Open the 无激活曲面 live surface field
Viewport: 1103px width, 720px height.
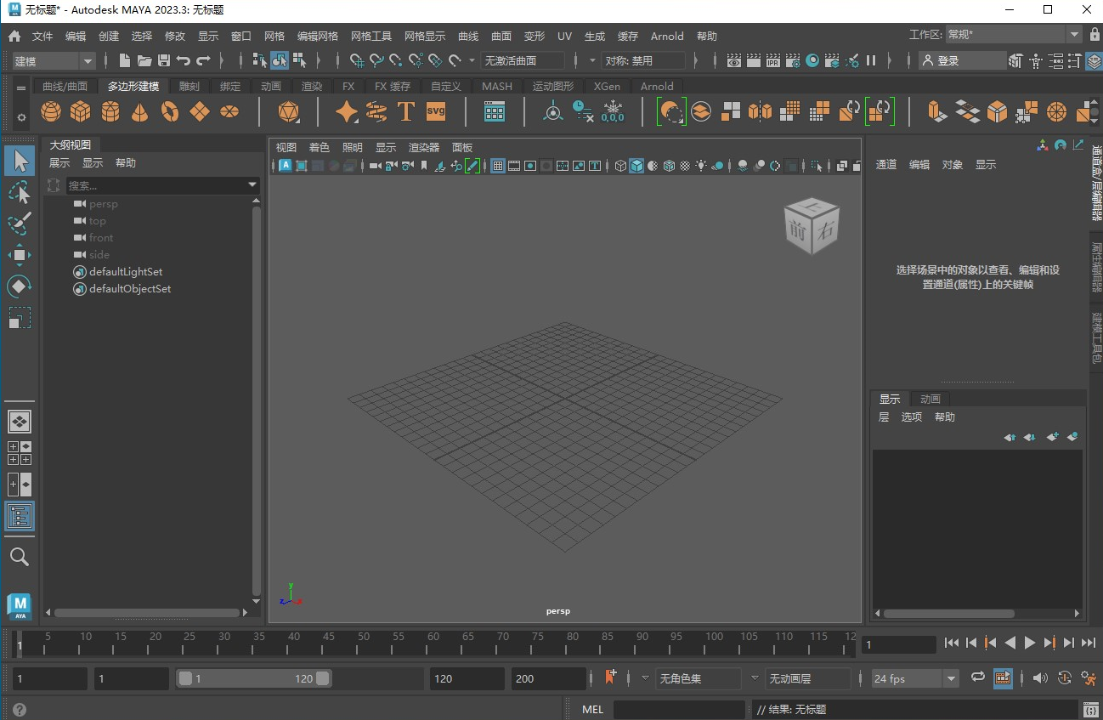tap(523, 60)
